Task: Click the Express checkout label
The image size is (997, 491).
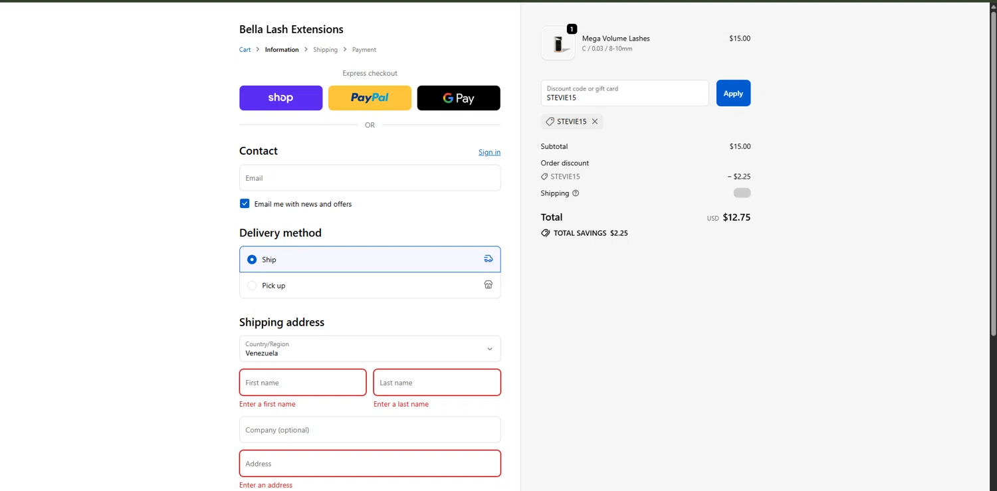Action: coord(370,74)
